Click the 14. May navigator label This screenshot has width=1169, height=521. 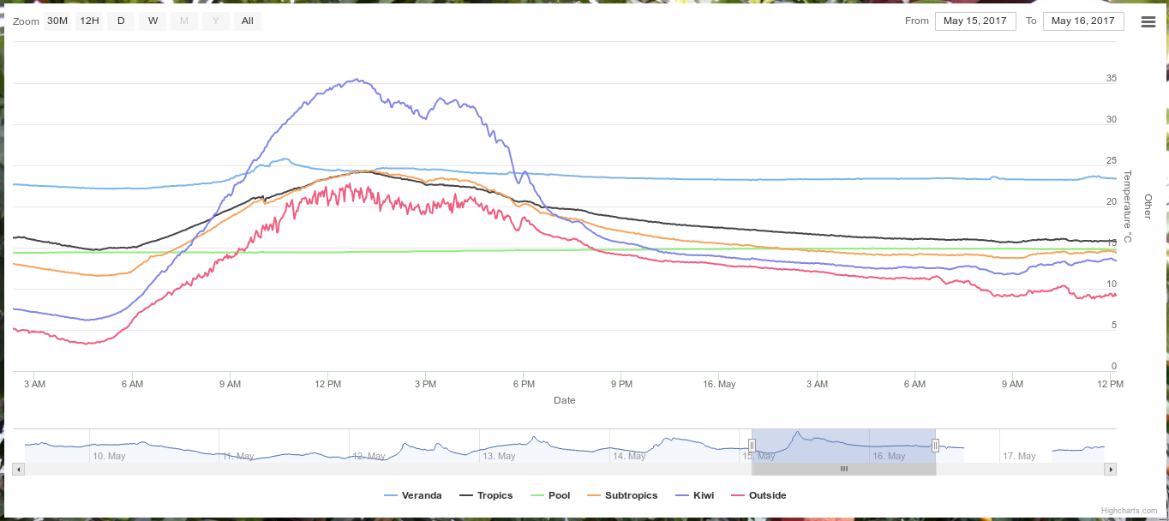point(629,456)
